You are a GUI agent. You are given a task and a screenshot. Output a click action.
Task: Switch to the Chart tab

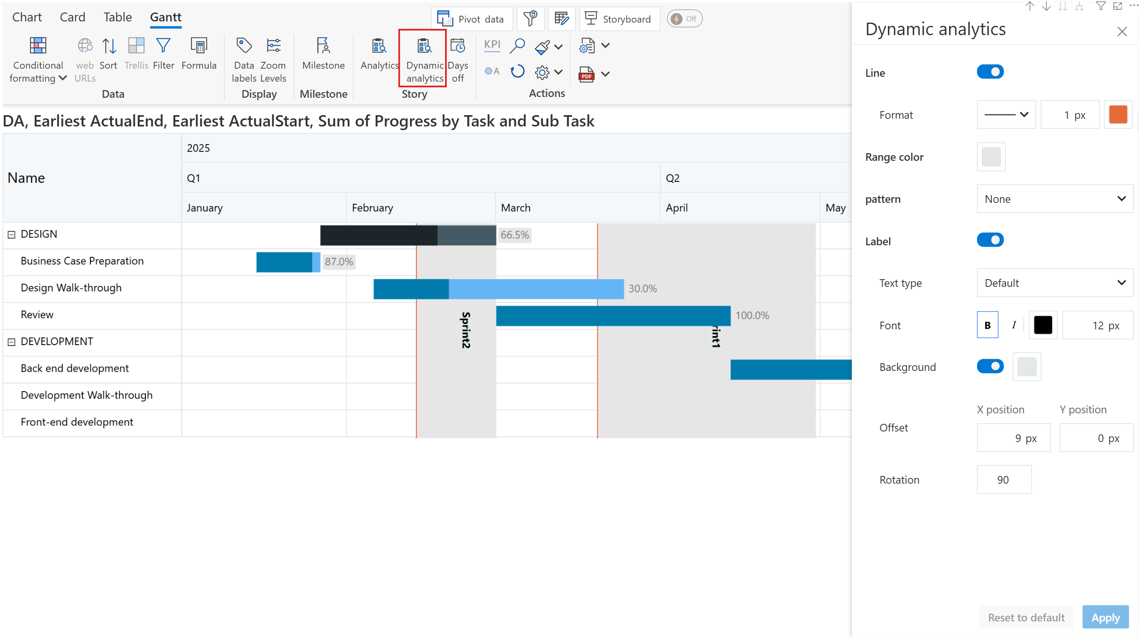pos(27,17)
